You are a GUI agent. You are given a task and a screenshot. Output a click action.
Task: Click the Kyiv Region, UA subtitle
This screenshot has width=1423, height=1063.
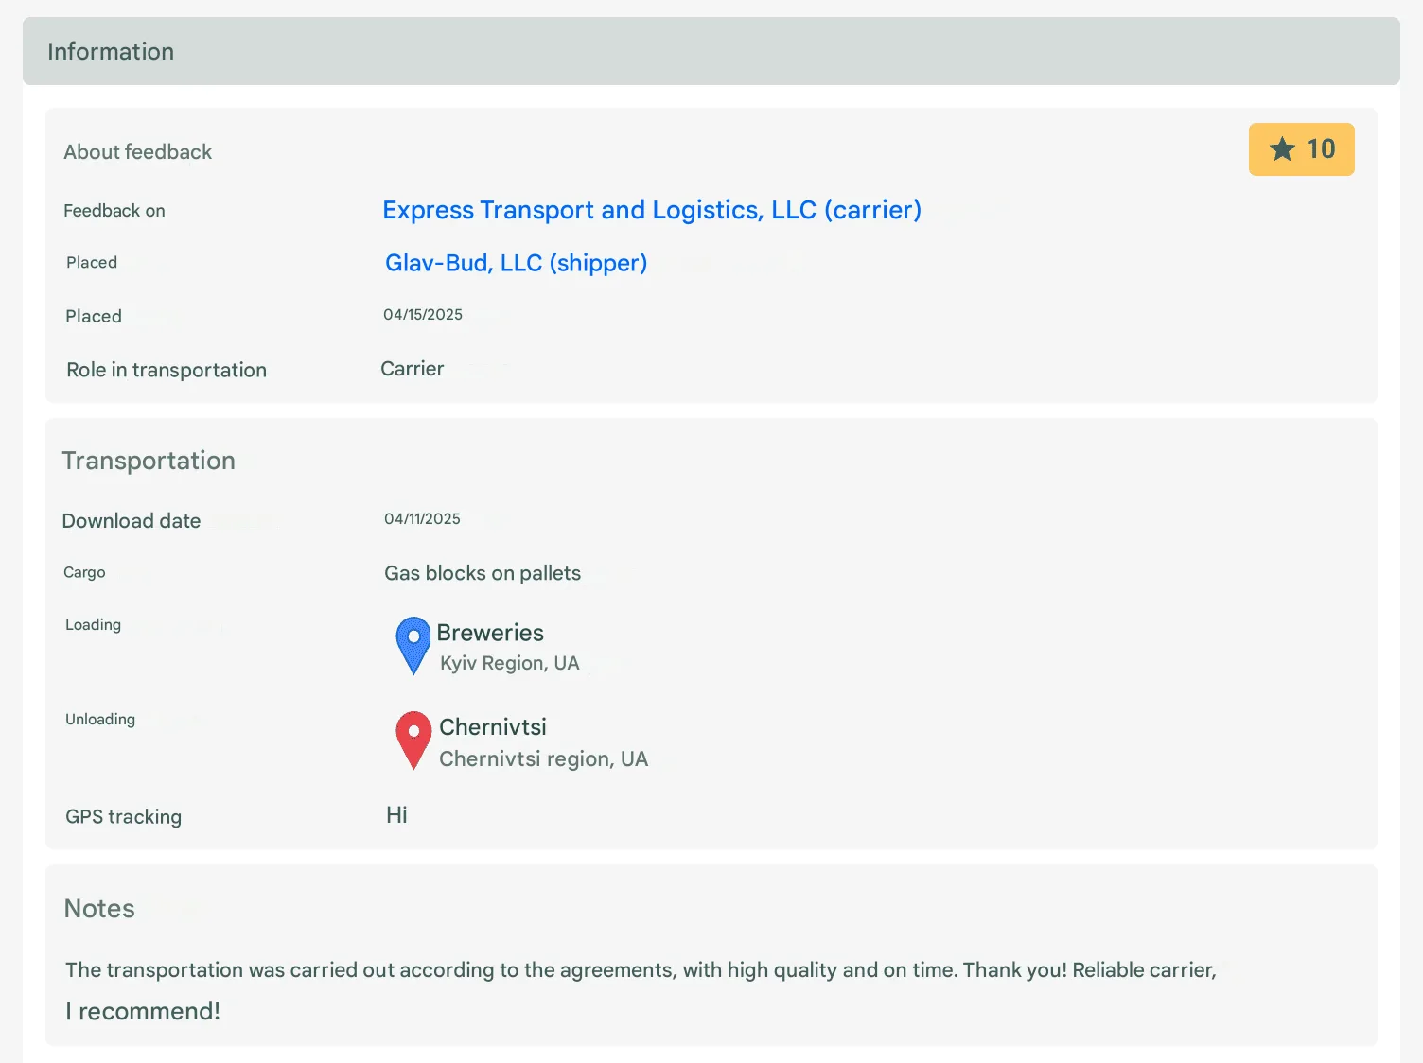click(x=510, y=663)
